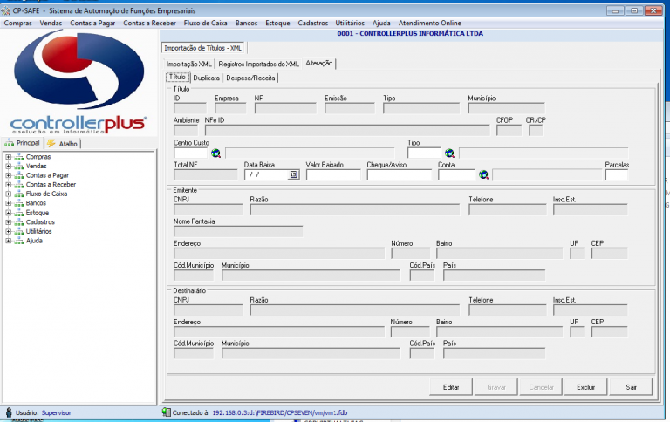Open the Centro Custo search globe icon
The image size is (670, 422).
(215, 153)
